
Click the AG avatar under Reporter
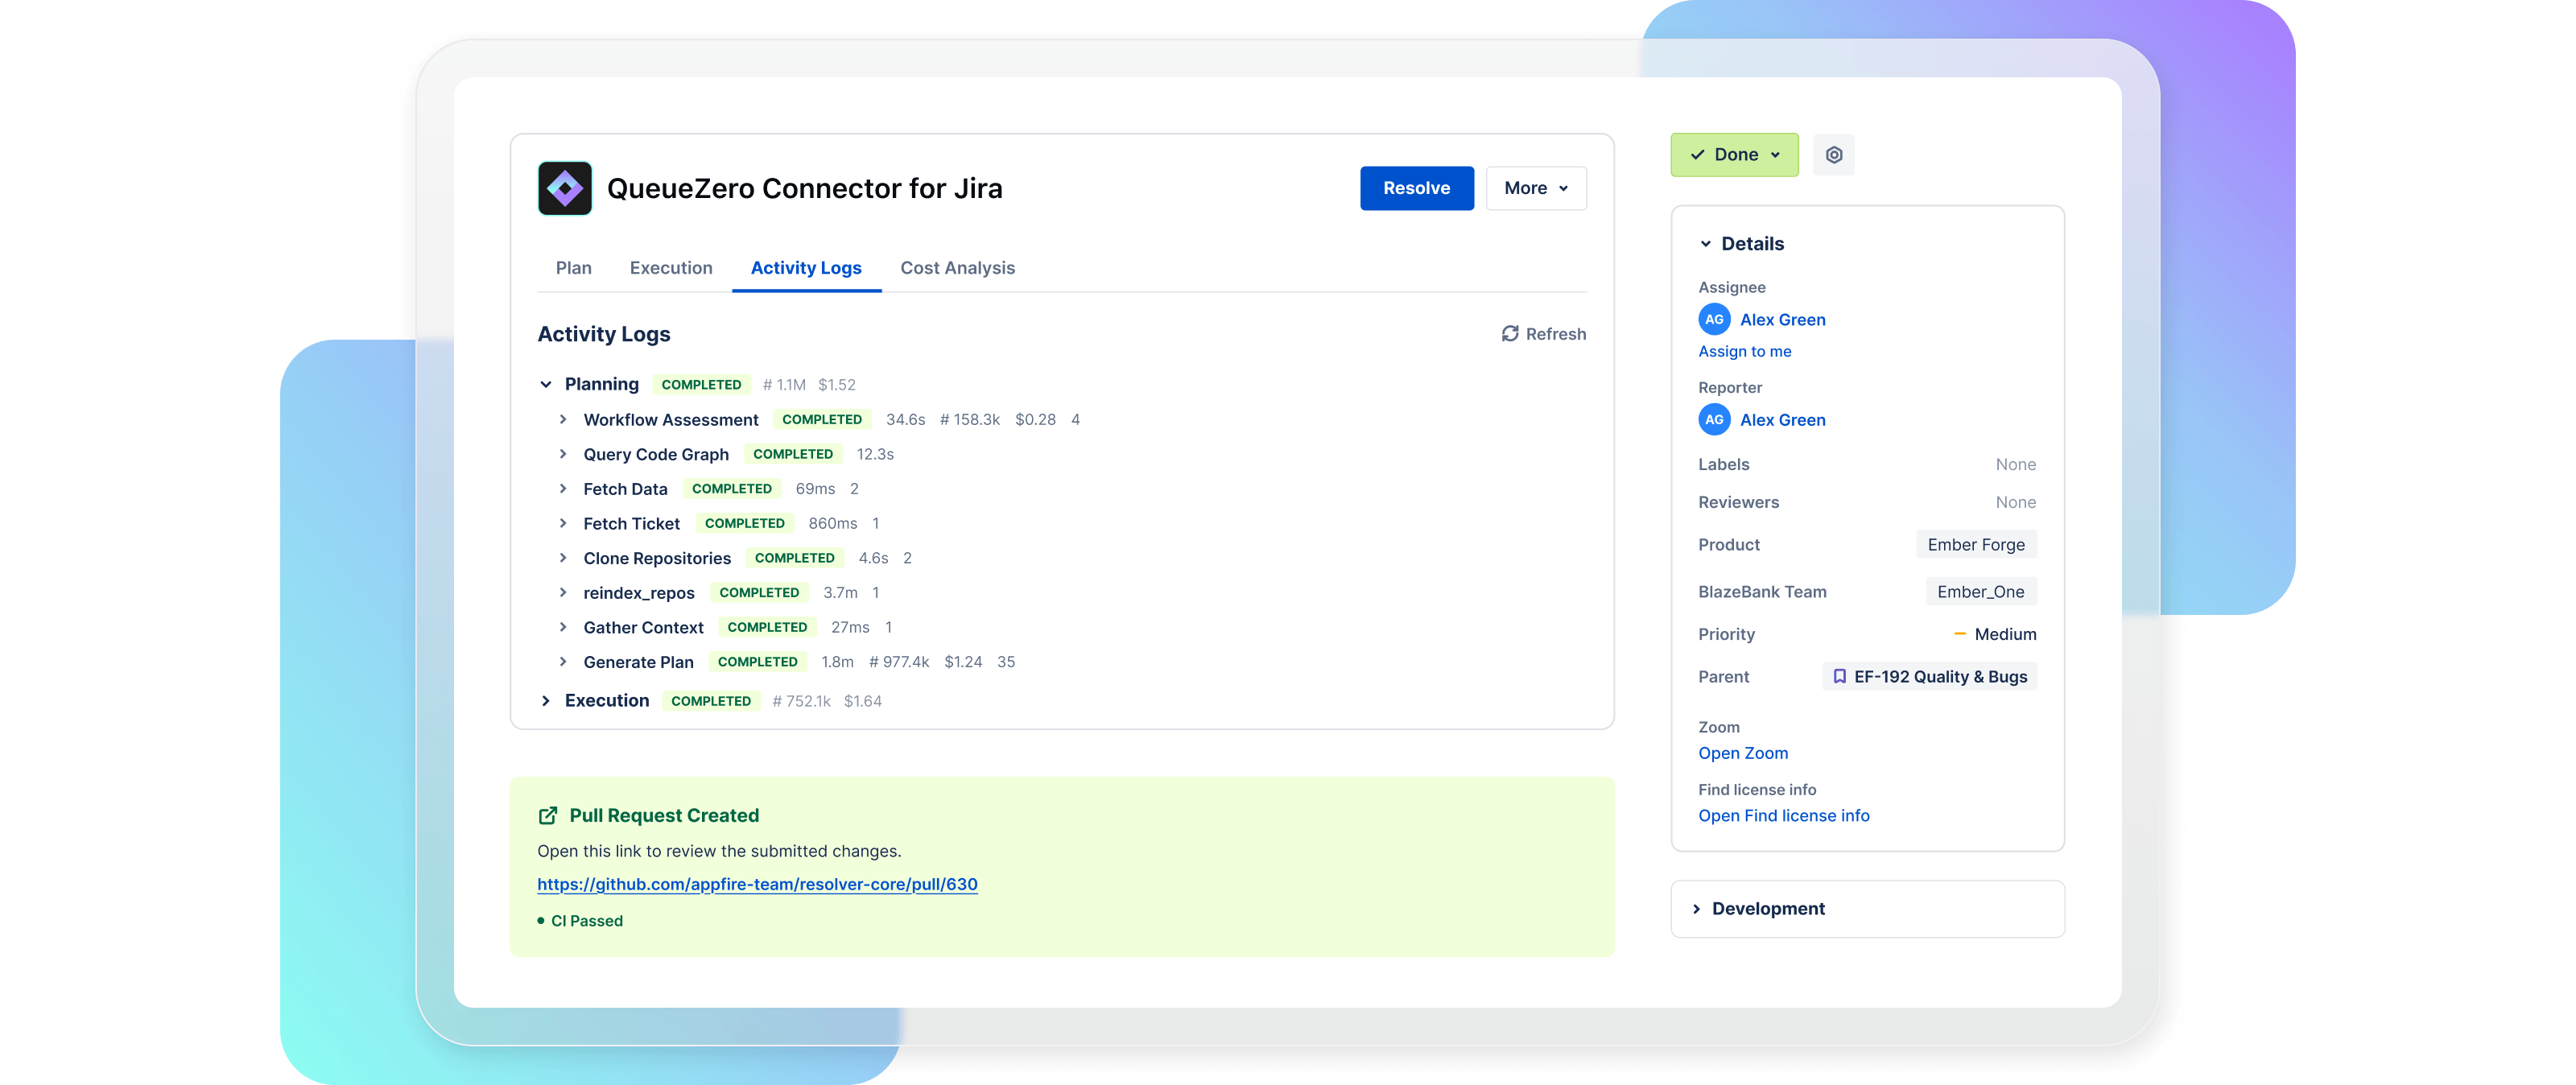coord(1714,420)
